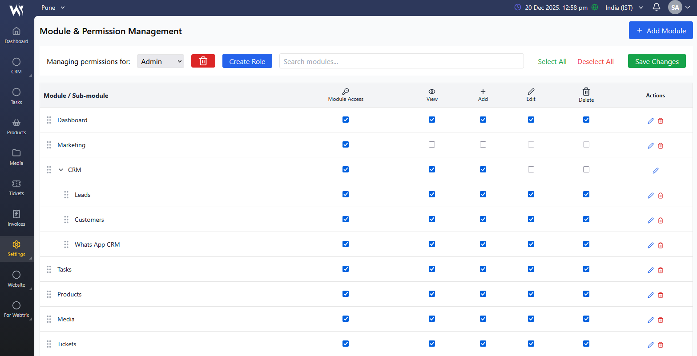Image resolution: width=697 pixels, height=356 pixels.
Task: Click the red delete icon for Leads
Action: [x=661, y=196]
